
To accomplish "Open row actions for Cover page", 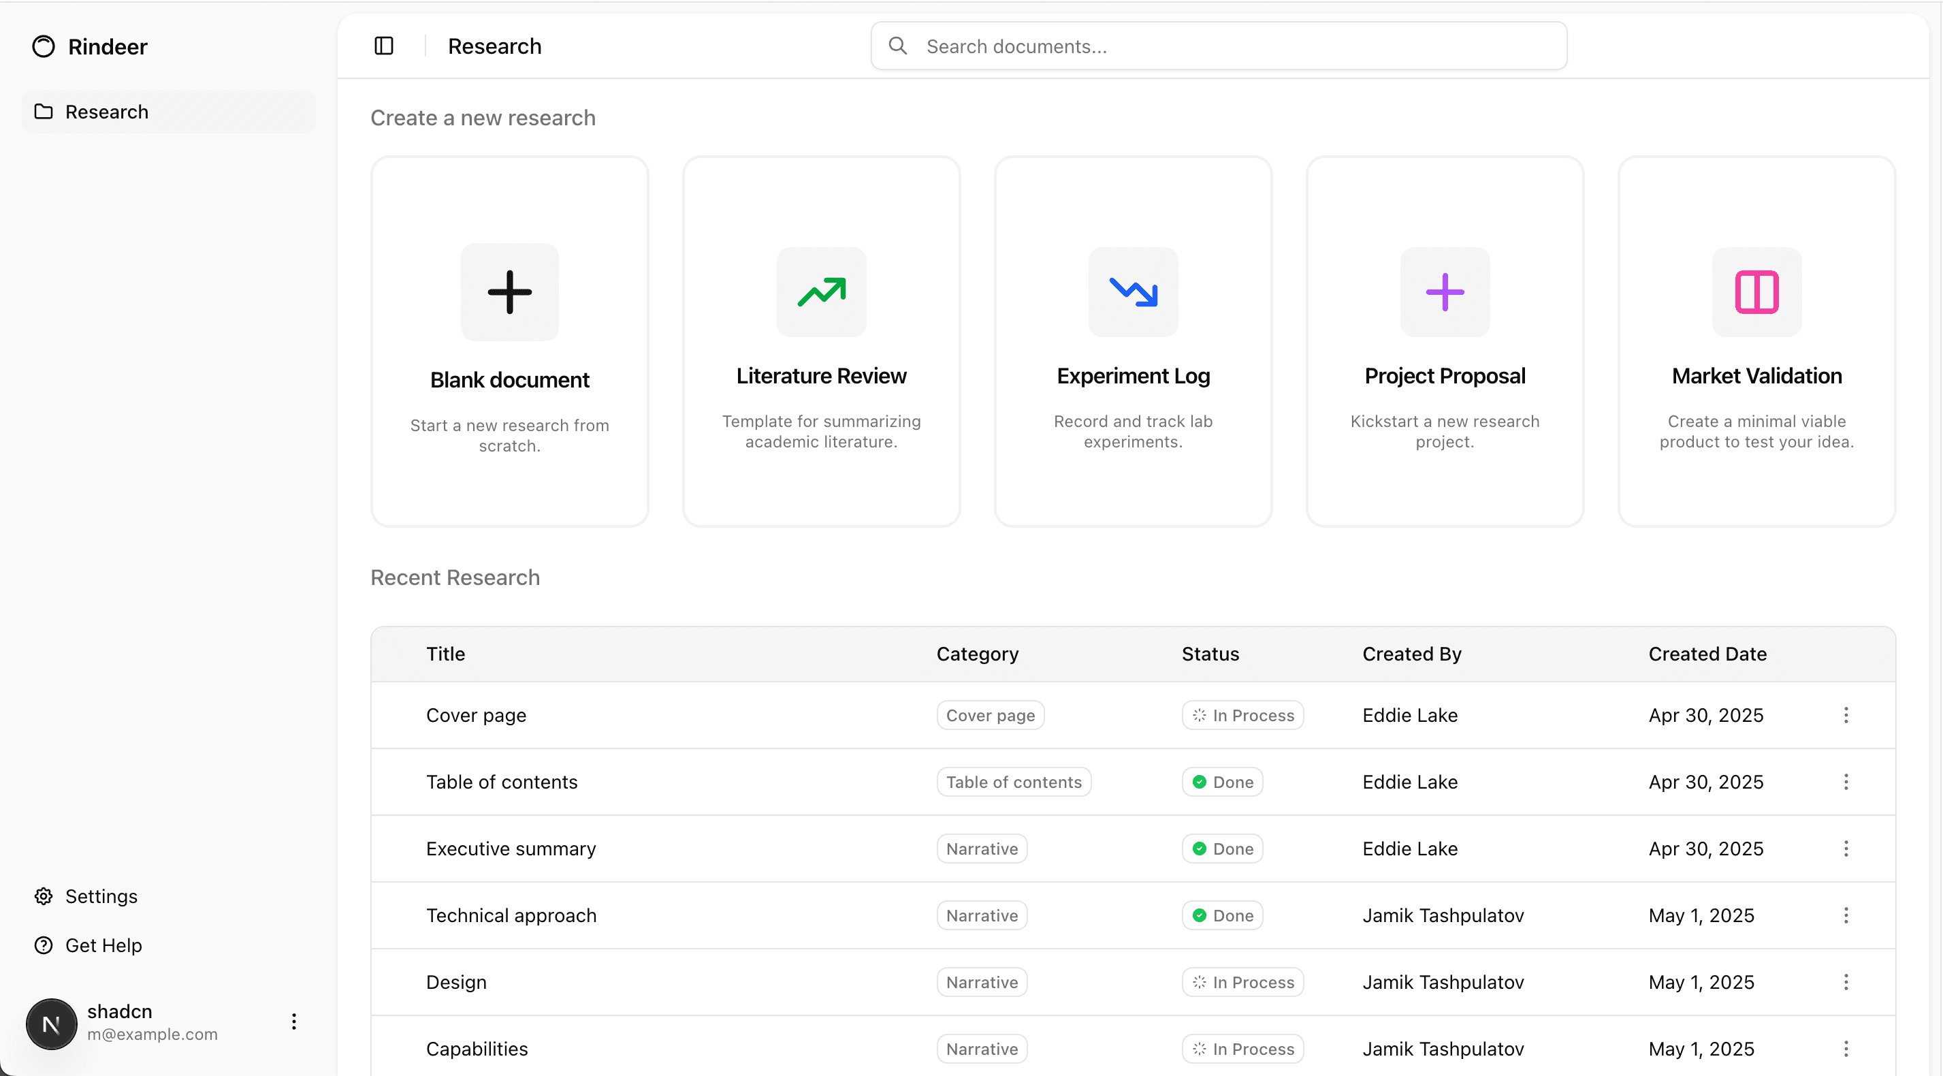I will (1846, 714).
